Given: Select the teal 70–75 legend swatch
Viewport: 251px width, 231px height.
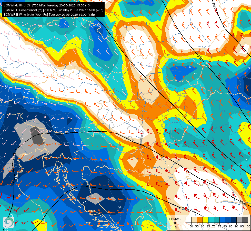Looking at the screenshot, I should (217, 220).
